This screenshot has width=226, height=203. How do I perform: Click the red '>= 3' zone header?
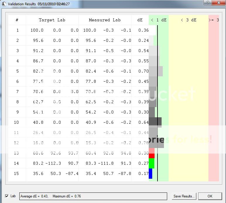[x=213, y=20]
